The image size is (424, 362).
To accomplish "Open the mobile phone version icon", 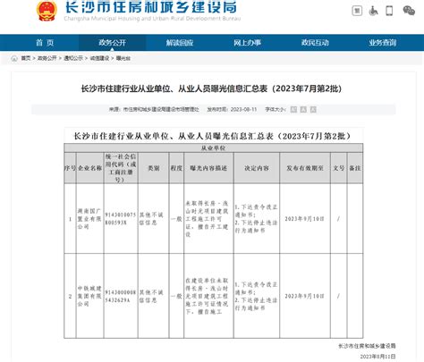I will click(x=389, y=11).
